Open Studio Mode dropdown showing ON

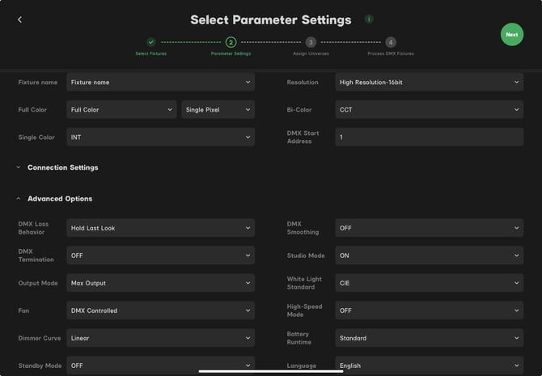(429, 256)
